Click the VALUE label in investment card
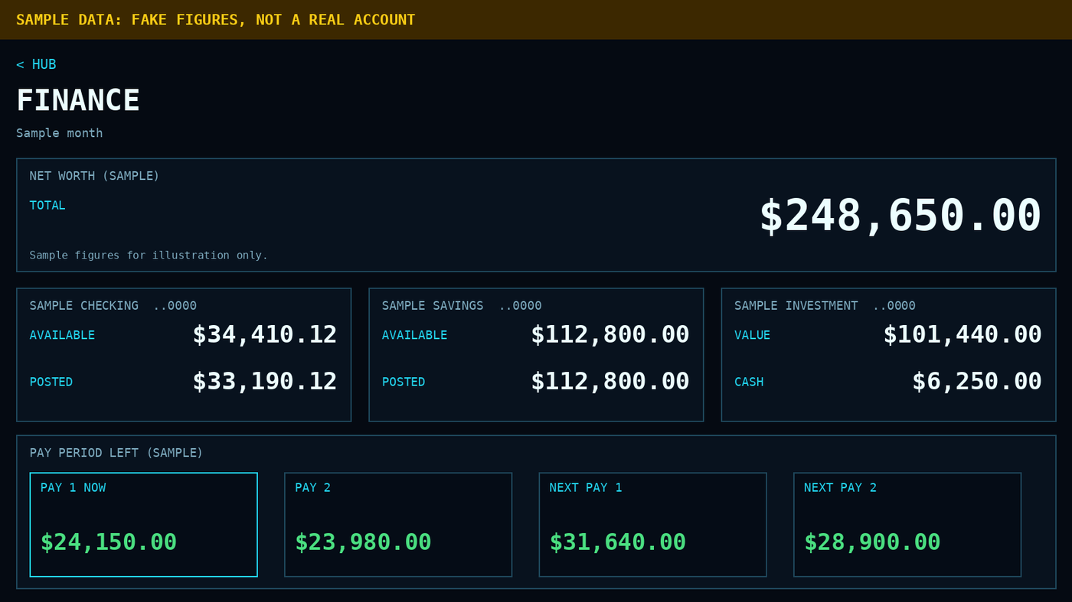The height and width of the screenshot is (602, 1072). tap(753, 335)
